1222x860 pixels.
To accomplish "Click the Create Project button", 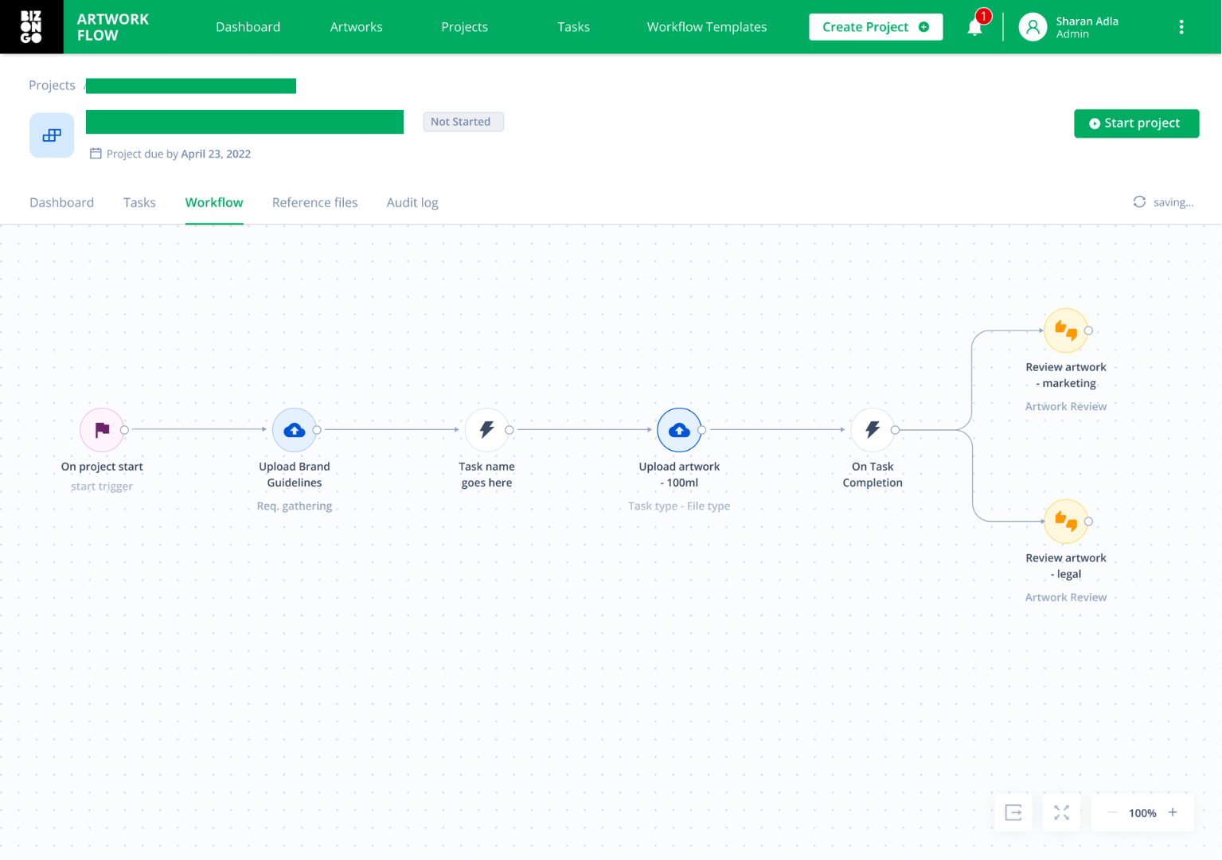I will (x=875, y=26).
